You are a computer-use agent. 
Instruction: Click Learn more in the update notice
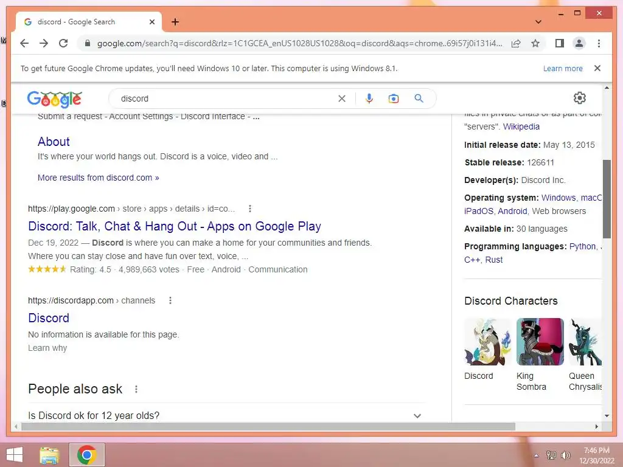pos(563,68)
